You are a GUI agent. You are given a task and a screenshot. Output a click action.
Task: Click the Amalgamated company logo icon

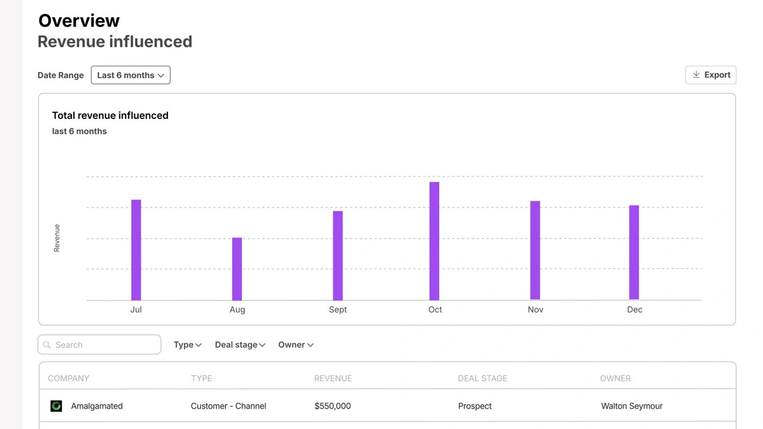point(56,406)
